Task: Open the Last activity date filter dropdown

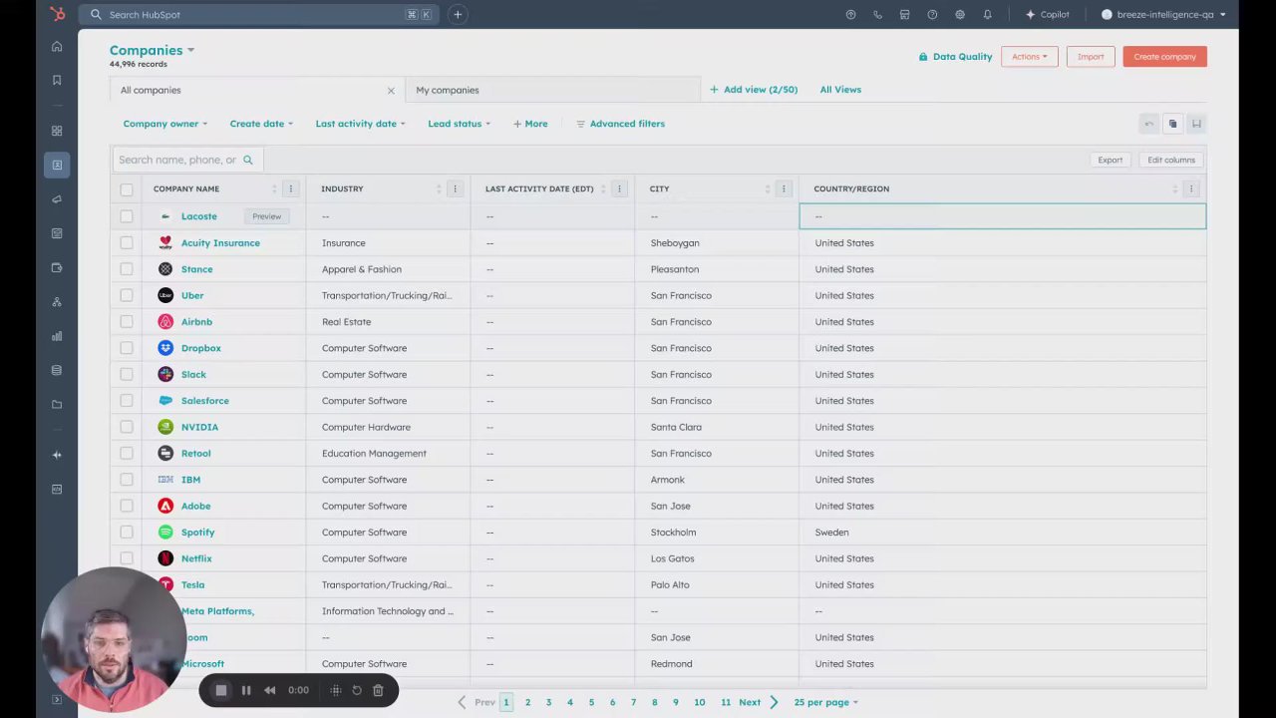Action: tap(360, 124)
